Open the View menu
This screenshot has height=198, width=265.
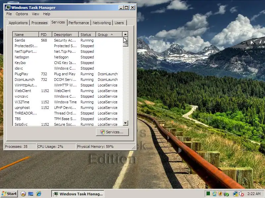35,14
